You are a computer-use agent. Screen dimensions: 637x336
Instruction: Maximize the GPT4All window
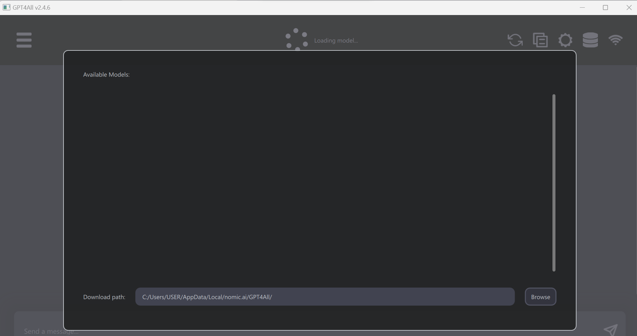606,7
